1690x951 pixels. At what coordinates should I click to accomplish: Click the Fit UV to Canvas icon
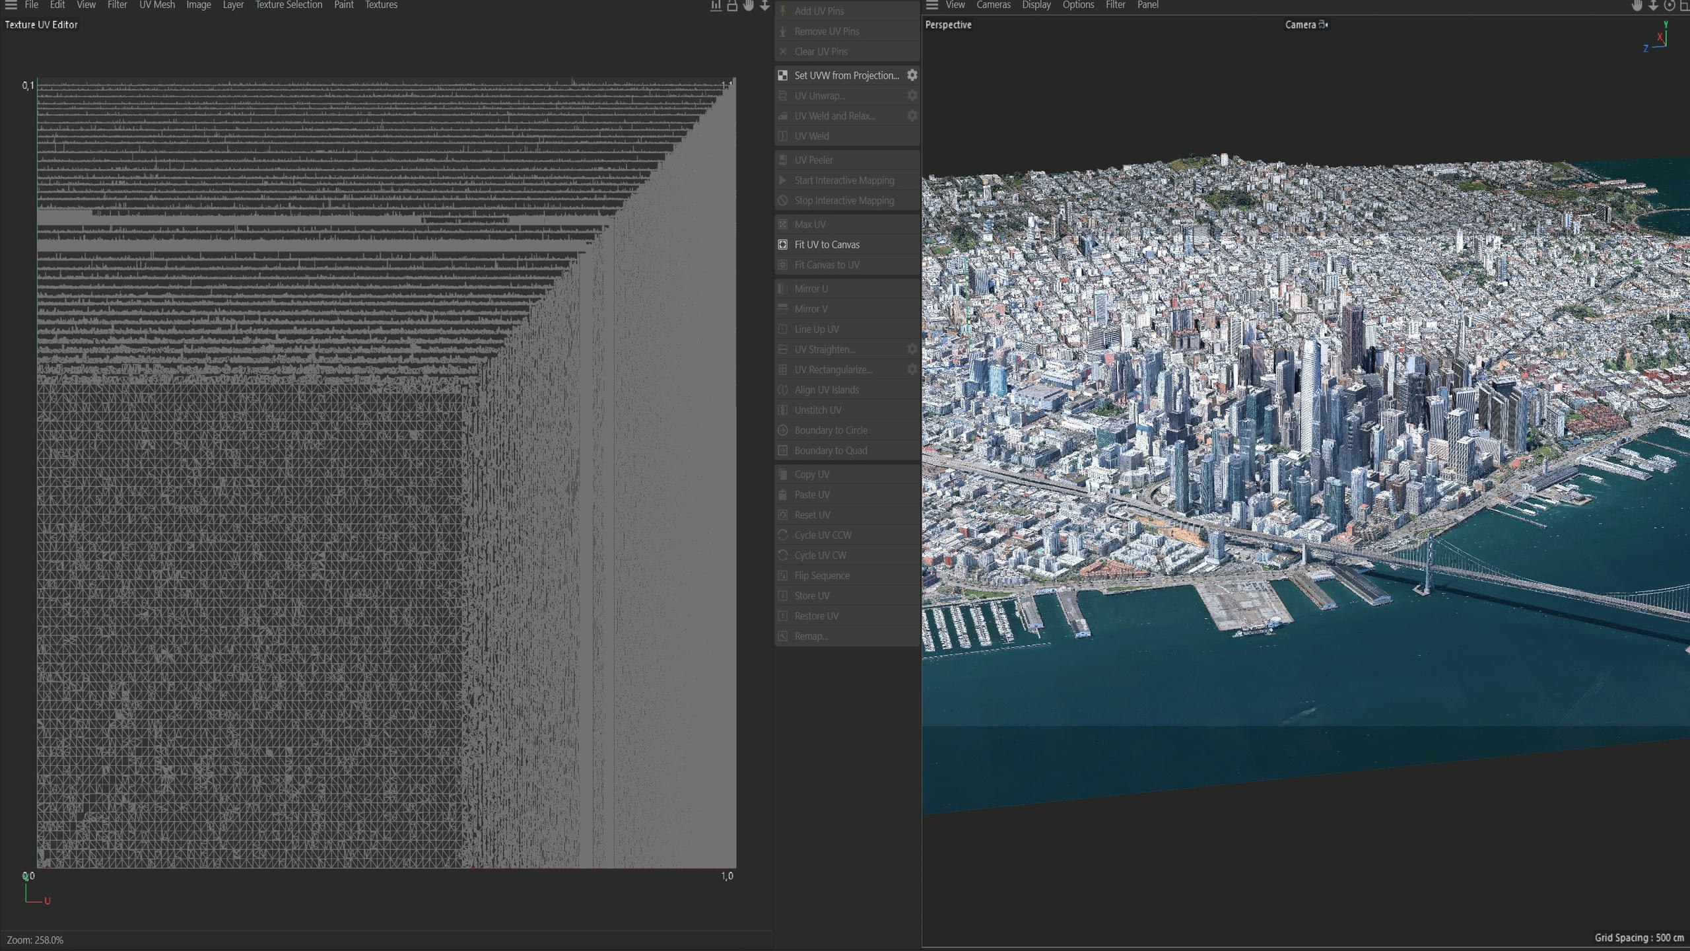point(783,245)
